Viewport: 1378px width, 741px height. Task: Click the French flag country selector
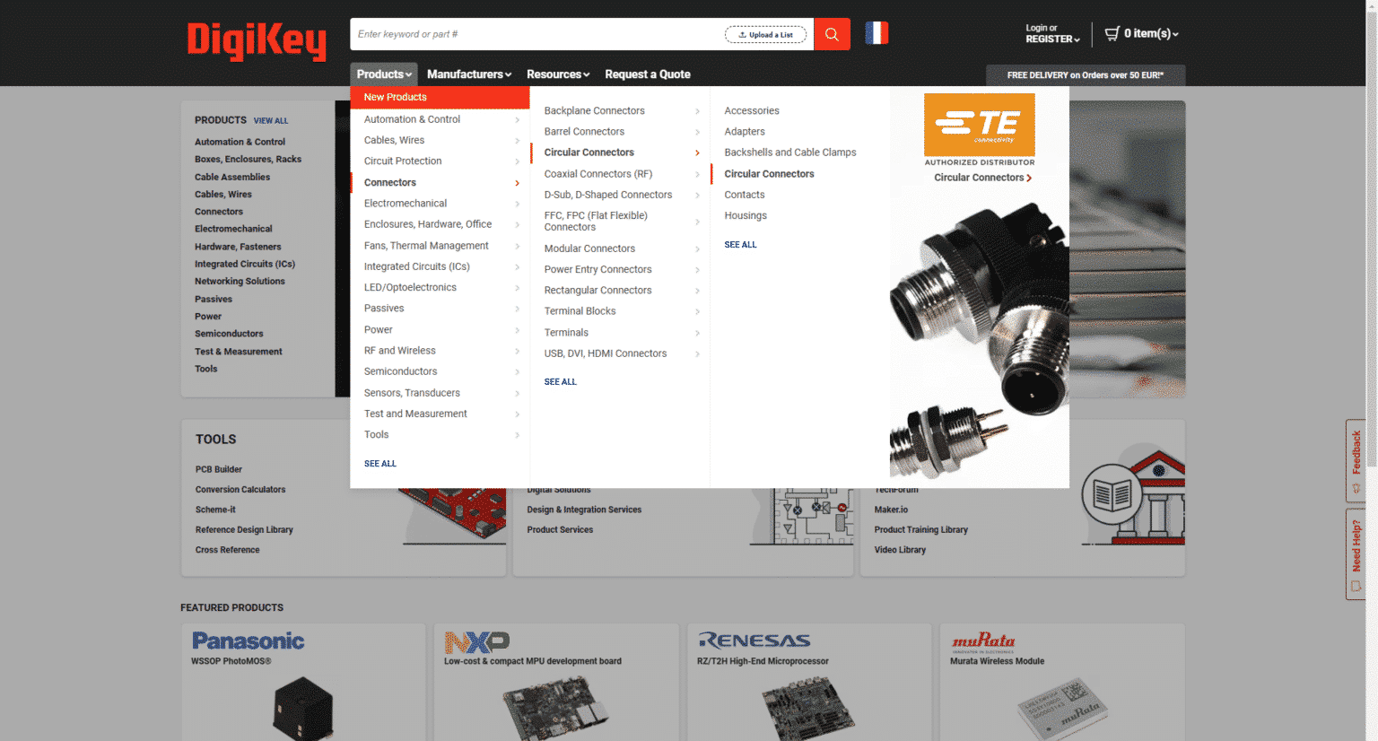pos(877,33)
